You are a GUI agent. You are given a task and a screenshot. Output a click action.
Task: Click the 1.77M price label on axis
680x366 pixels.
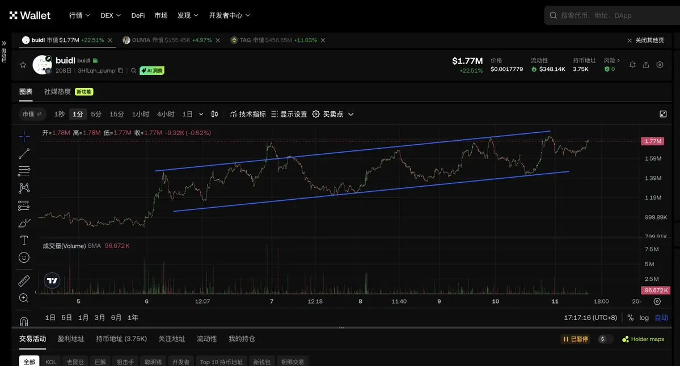653,141
